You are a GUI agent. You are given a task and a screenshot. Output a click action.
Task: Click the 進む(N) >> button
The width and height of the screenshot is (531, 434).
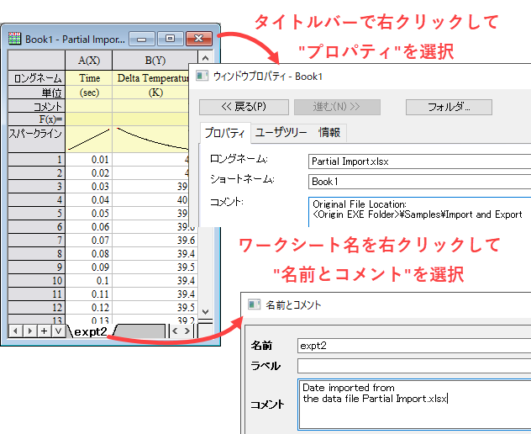click(337, 107)
